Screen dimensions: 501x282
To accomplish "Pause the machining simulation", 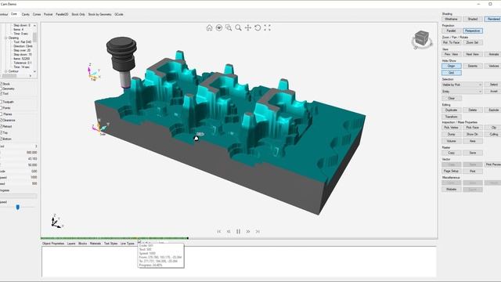I will pyautogui.click(x=238, y=231).
